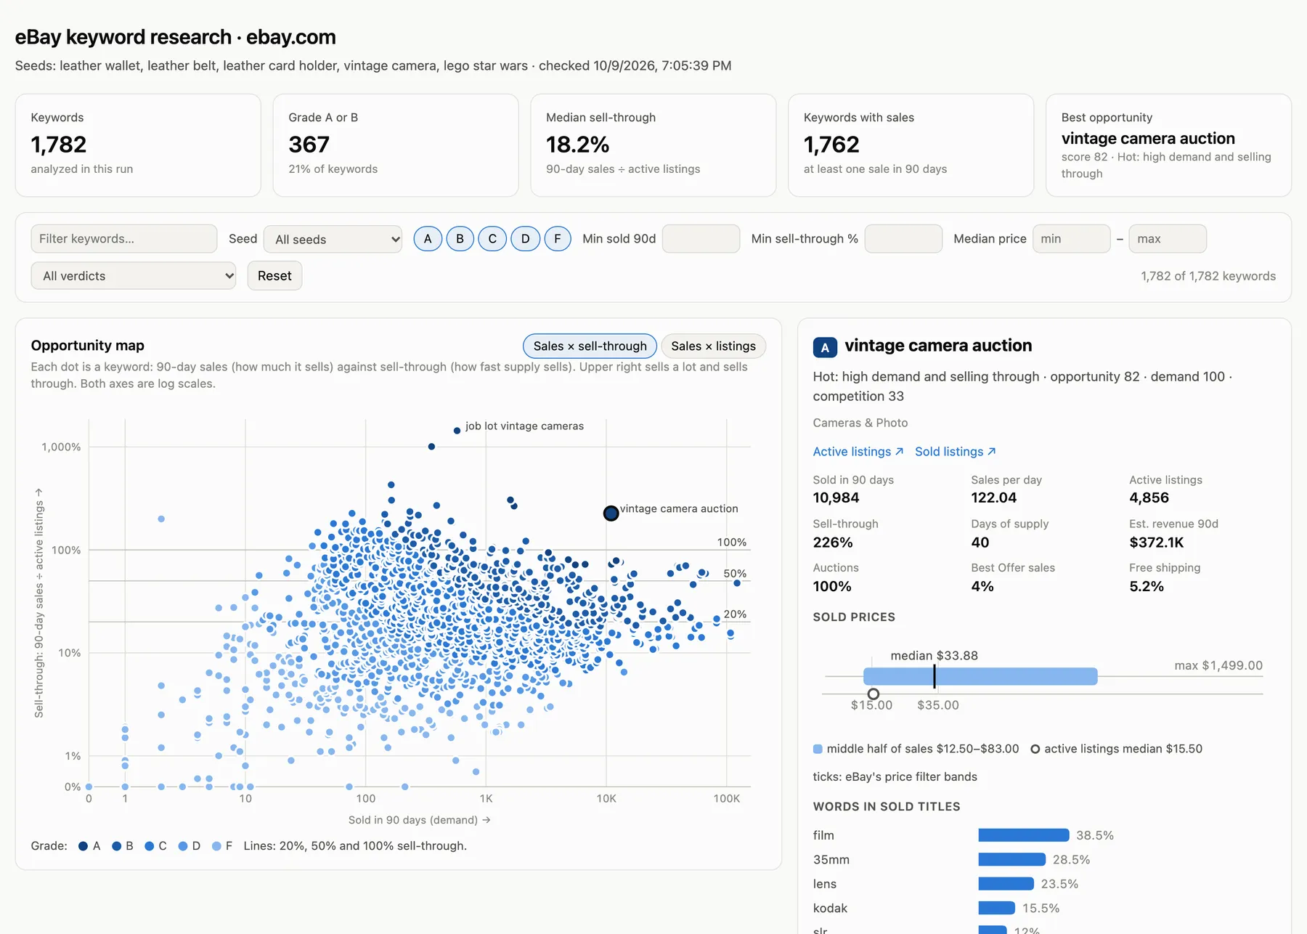Select the job lot vintage cameras dot

457,431
